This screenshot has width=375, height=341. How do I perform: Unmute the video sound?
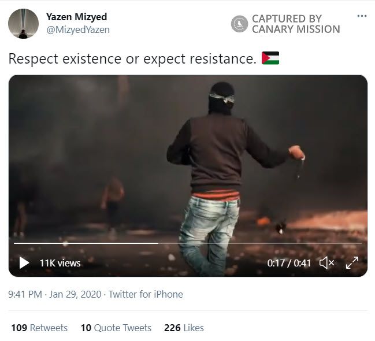coord(326,263)
